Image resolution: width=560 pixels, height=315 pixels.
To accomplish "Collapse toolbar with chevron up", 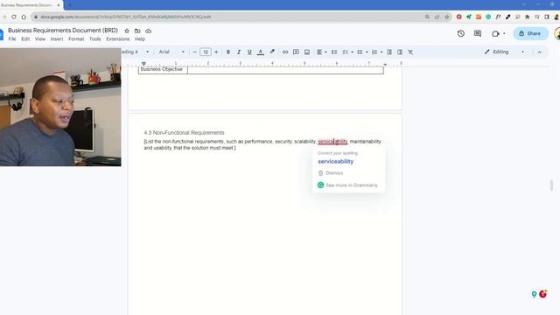I will (x=539, y=52).
